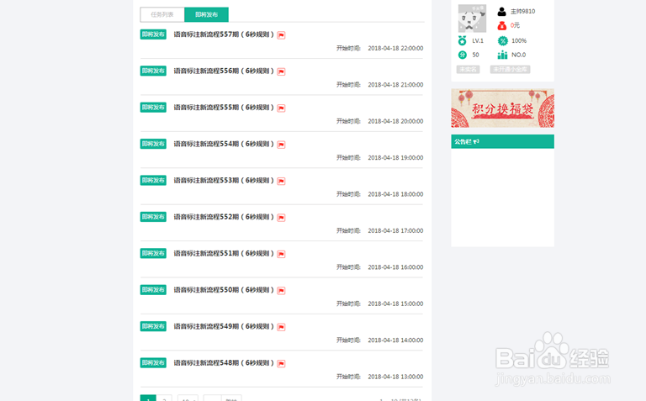Click the megaphone icon in 公告栏 header

tap(476, 141)
